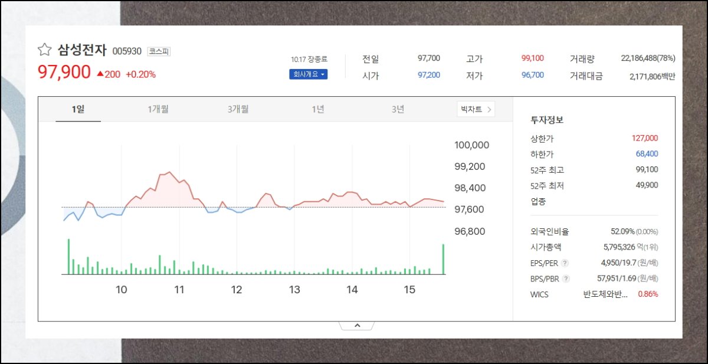The width and height of the screenshot is (708, 364).
Task: Click the 전일 value 97,700
Action: [428, 58]
